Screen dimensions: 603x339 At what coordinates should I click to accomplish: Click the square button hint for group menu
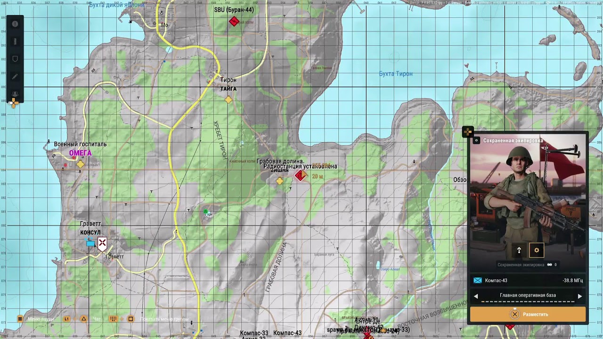click(x=130, y=319)
